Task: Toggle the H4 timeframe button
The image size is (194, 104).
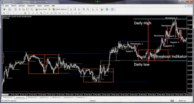Action: pyautogui.click(x=67, y=13)
